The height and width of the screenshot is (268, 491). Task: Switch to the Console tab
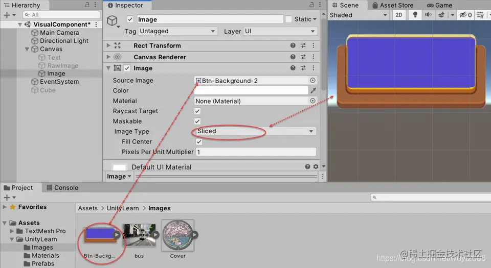click(62, 188)
